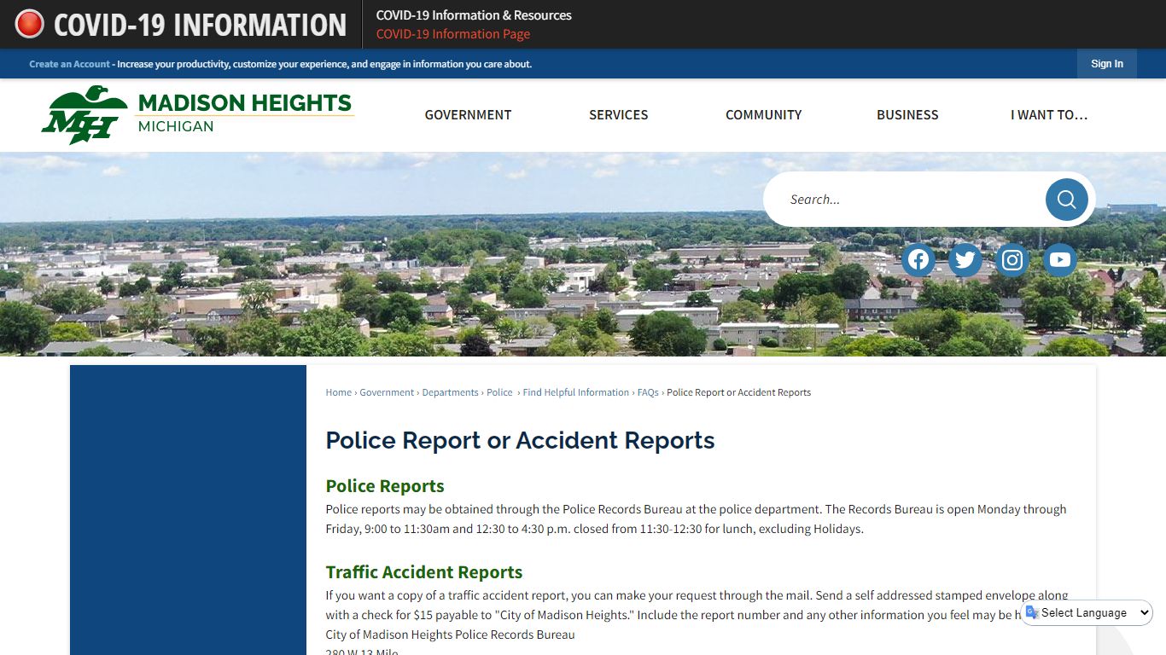Click the search magnifier button

[1066, 200]
